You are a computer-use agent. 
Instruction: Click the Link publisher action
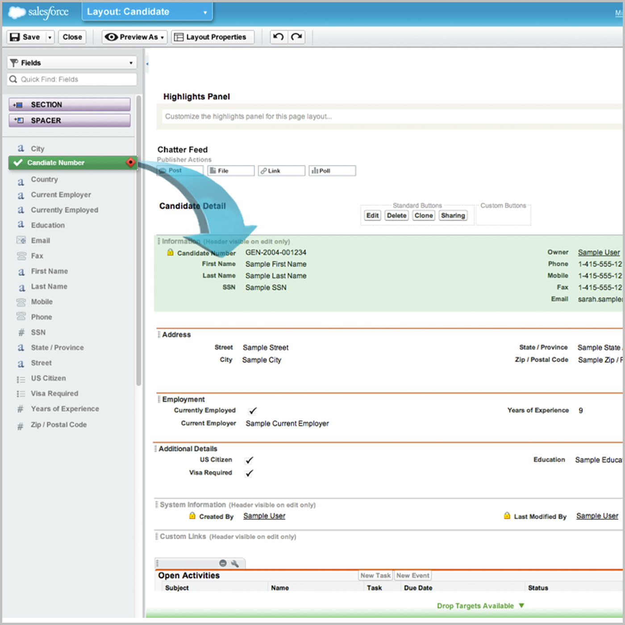pos(282,171)
